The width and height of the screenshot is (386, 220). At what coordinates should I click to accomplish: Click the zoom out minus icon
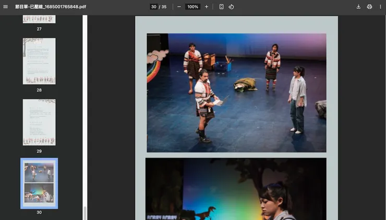179,7
